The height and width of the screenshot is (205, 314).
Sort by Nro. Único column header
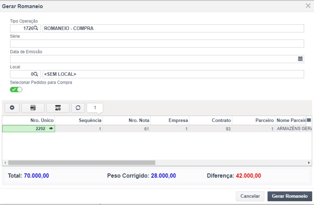tap(29, 120)
